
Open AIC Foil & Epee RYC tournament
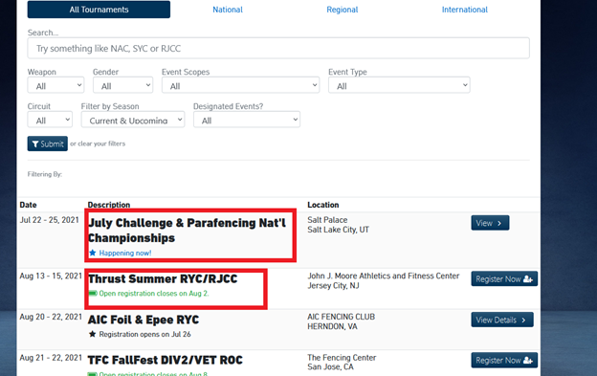click(x=144, y=320)
